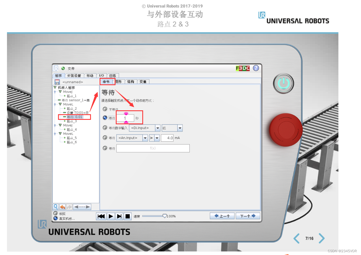The width and height of the screenshot is (361, 255).
Task: Collapse the 机器人程序 root node
Action: pos(55,87)
